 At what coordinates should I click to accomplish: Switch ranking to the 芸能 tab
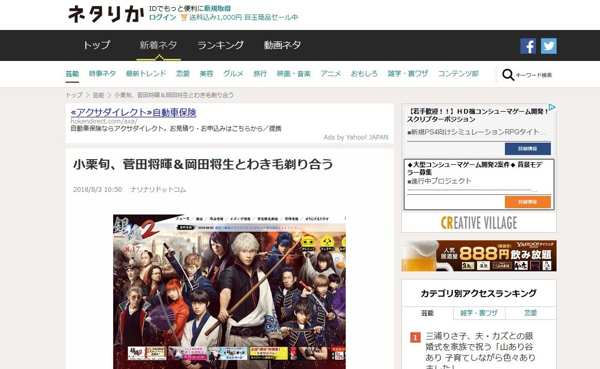[x=427, y=313]
